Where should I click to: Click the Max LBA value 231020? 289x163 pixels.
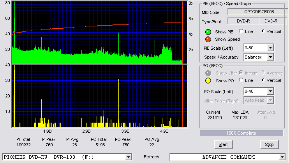click(x=240, y=118)
